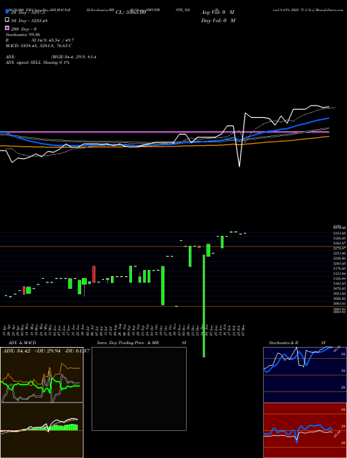Select the '200 Day - 0' legend text
The image size is (347, 458).
[24, 29]
